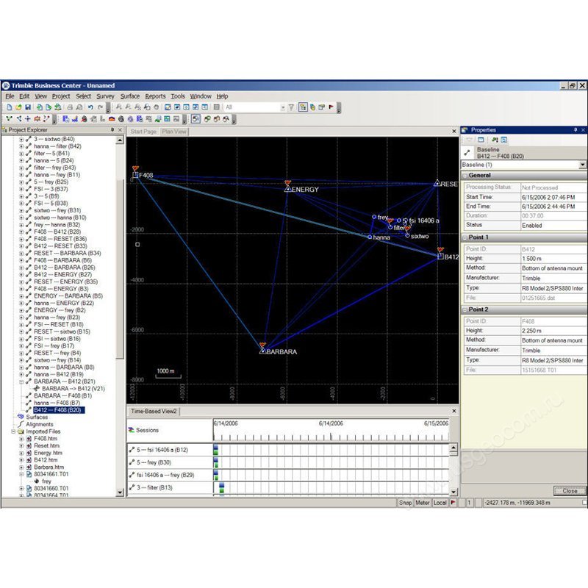This screenshot has height=588, width=588.
Task: Switch to the Start Page tab
Action: point(144,131)
